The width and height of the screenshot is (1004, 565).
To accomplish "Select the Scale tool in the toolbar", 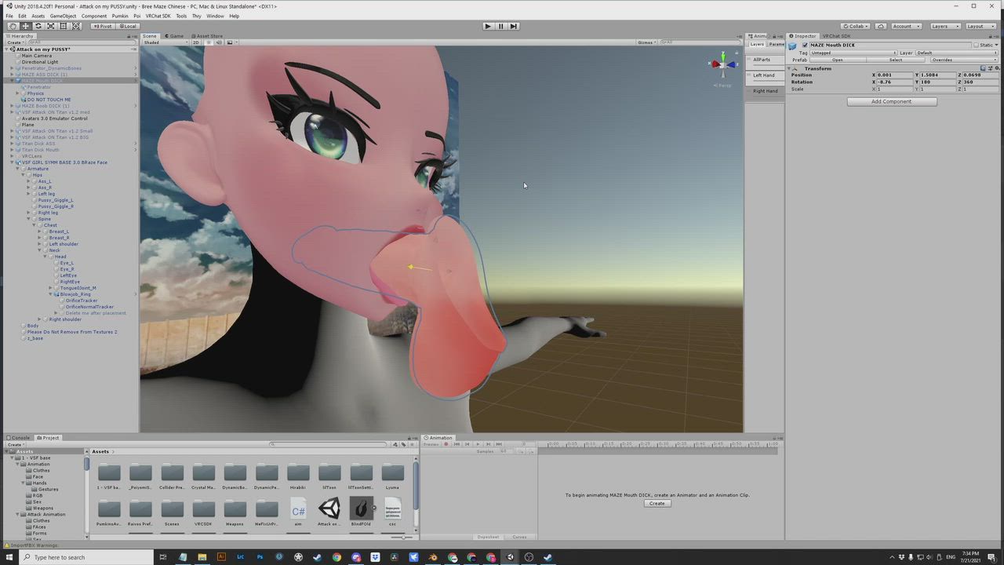I will pos(50,26).
